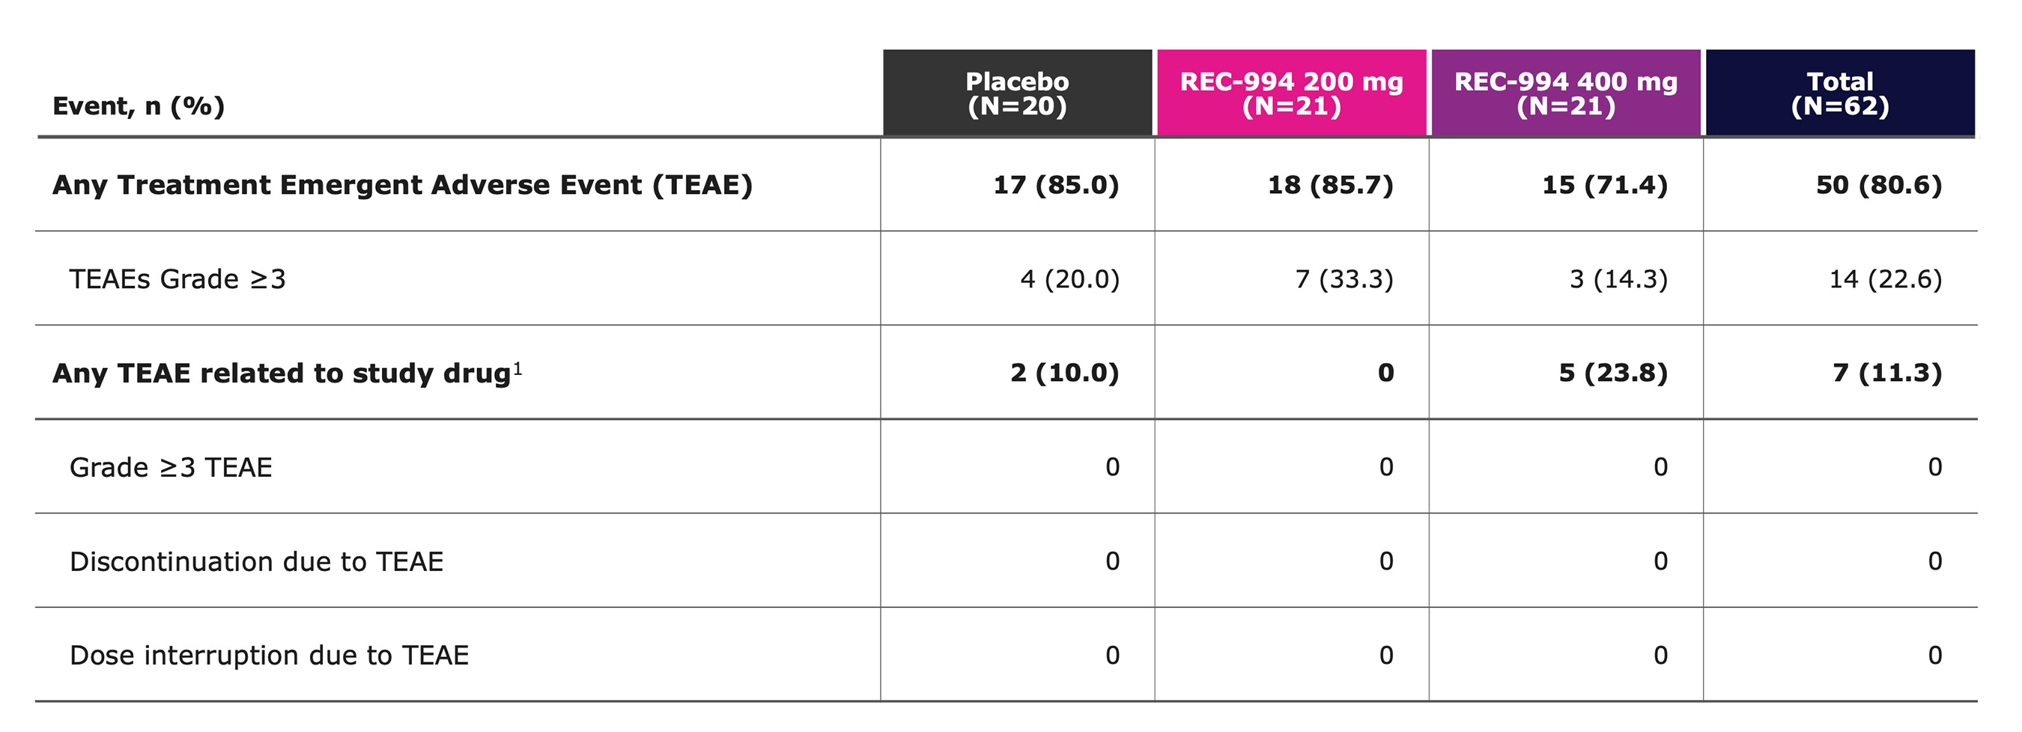This screenshot has height=732, width=2022.
Task: Click the 15 (71.4) value cell
Action: tap(1604, 185)
